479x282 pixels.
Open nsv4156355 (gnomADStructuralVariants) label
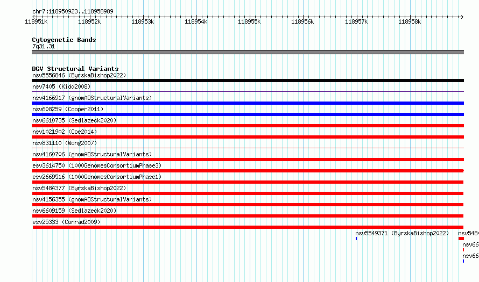(x=92, y=199)
